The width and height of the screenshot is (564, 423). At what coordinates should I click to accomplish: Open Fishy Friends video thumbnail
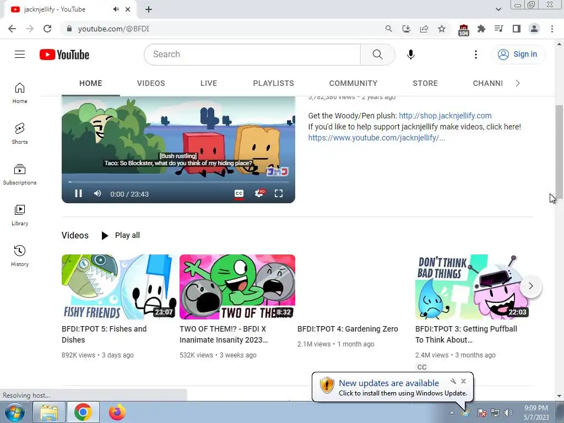[x=119, y=287]
